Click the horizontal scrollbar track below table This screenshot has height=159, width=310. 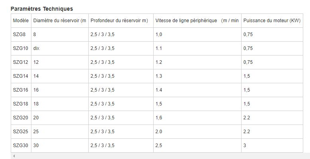pos(159,156)
